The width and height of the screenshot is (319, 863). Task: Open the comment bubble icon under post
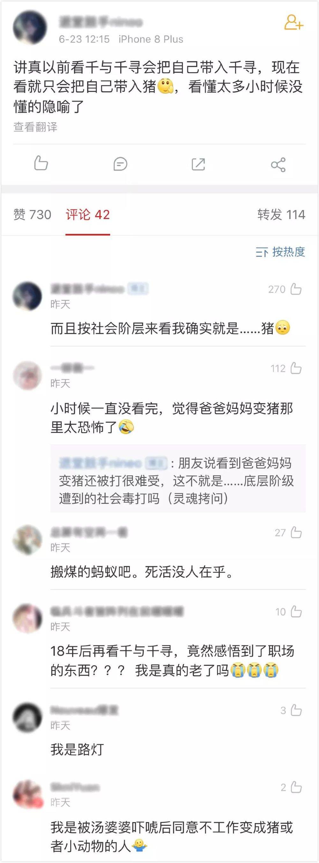click(x=120, y=164)
